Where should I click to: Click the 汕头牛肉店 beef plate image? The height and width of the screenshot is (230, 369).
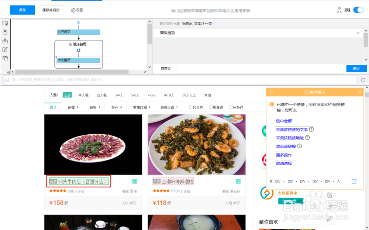(93, 145)
